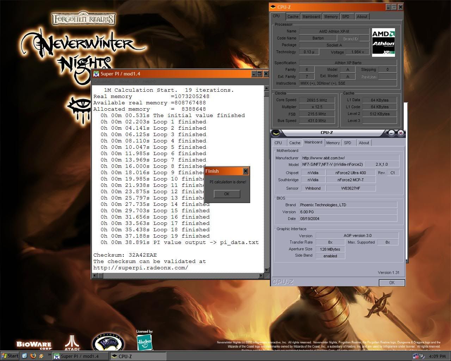Click the PI value output line in Super PI
The height and width of the screenshot is (361, 451).
pos(180,242)
